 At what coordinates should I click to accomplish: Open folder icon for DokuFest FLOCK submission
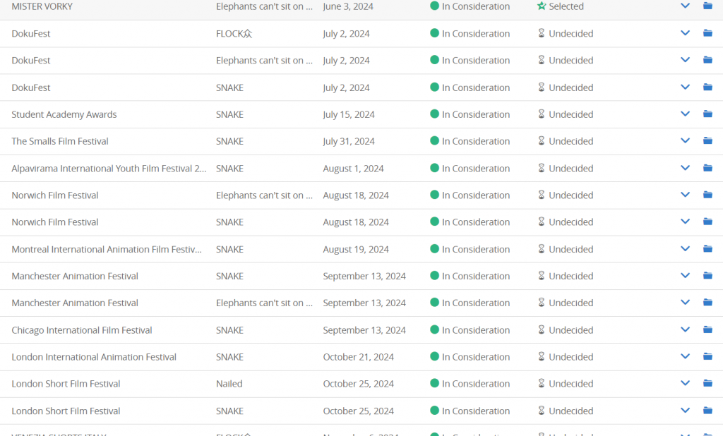point(707,32)
